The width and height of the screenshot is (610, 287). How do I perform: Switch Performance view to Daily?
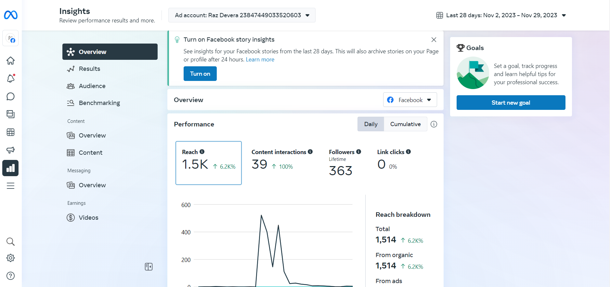click(371, 124)
